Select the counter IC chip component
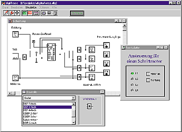182x132 pixels. [51, 52]
